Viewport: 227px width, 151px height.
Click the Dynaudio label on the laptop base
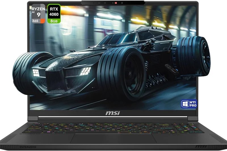tap(28, 147)
